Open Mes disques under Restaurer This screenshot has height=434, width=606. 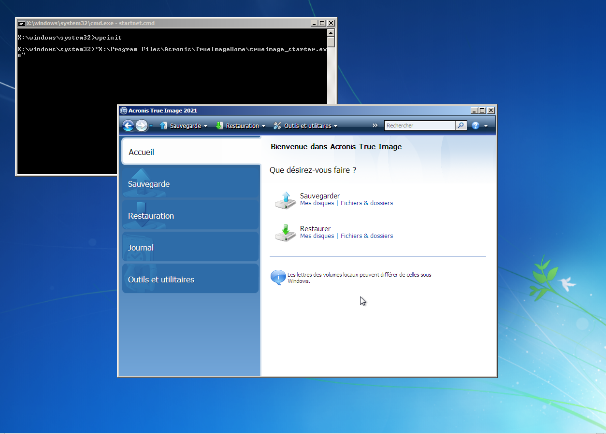pyautogui.click(x=317, y=236)
